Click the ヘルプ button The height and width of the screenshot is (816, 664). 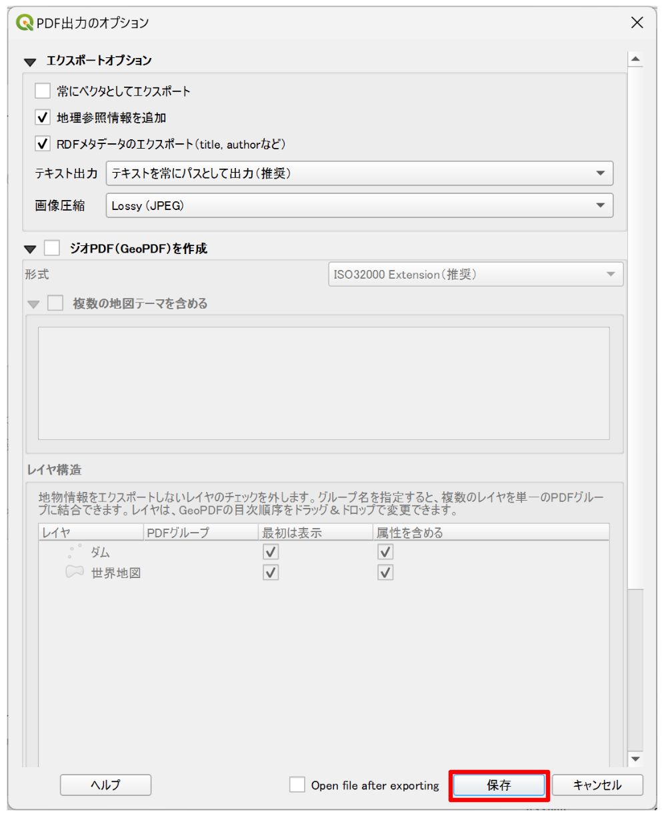(105, 785)
